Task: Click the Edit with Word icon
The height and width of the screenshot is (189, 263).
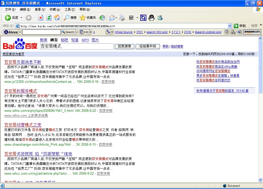Action: [131, 18]
